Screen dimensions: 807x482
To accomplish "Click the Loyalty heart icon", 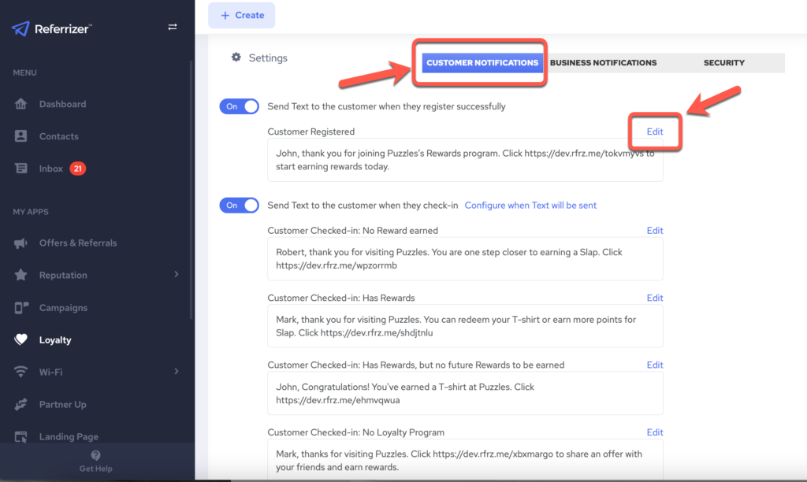I will (22, 340).
